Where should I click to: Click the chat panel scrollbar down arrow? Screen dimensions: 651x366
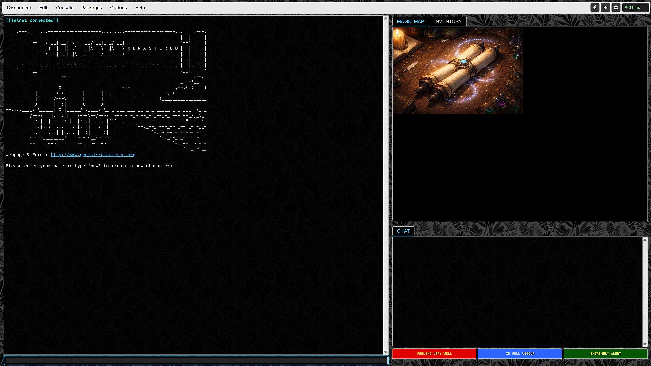pos(645,344)
